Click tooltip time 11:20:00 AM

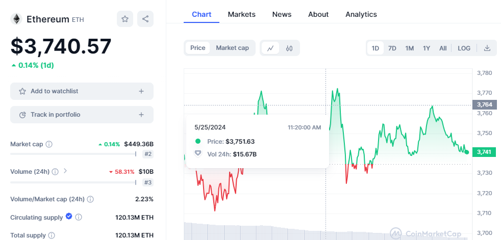tap(304, 127)
